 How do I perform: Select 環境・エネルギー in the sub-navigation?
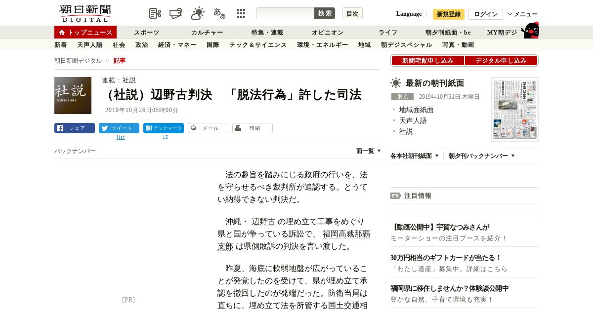click(323, 44)
